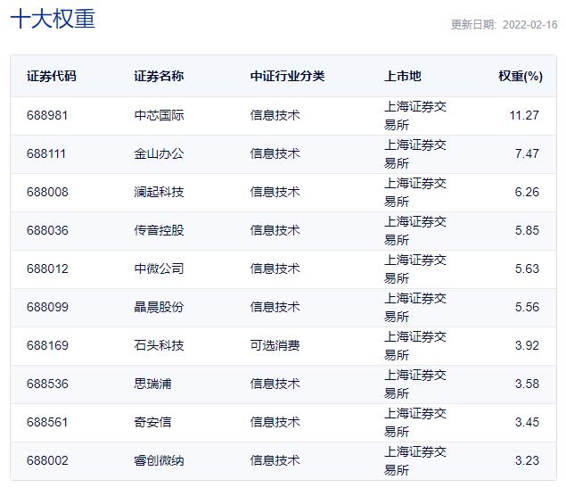
Task: Click the 可选消费 industry classification cell
Action: click(275, 346)
